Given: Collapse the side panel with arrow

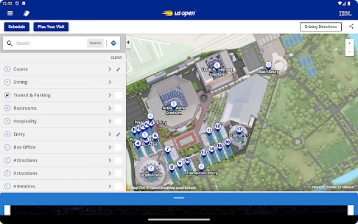Looking at the screenshot, I should 128,43.
